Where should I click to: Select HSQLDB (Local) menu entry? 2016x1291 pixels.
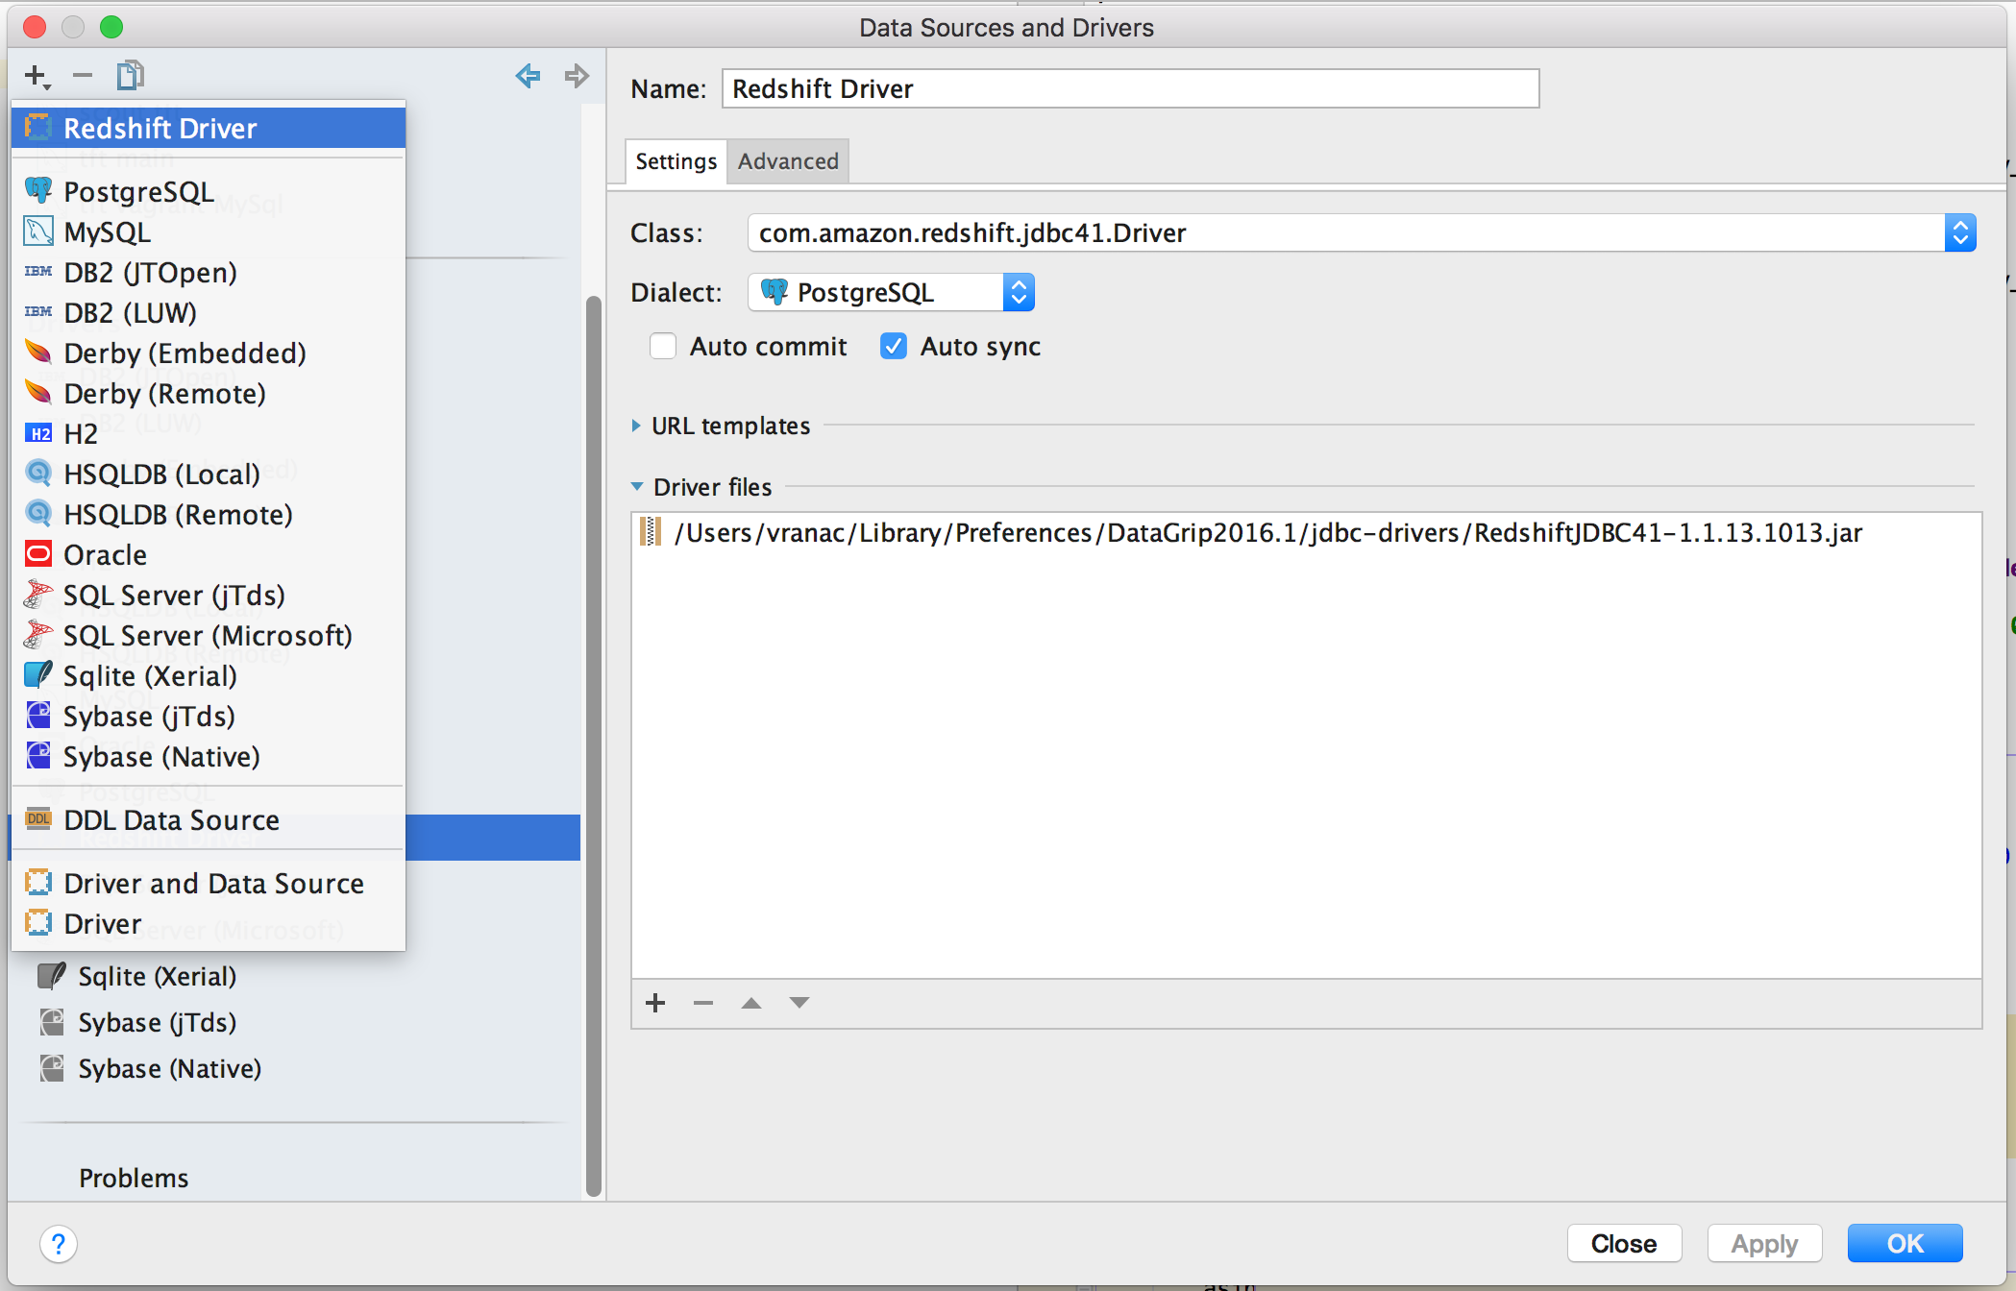click(209, 475)
